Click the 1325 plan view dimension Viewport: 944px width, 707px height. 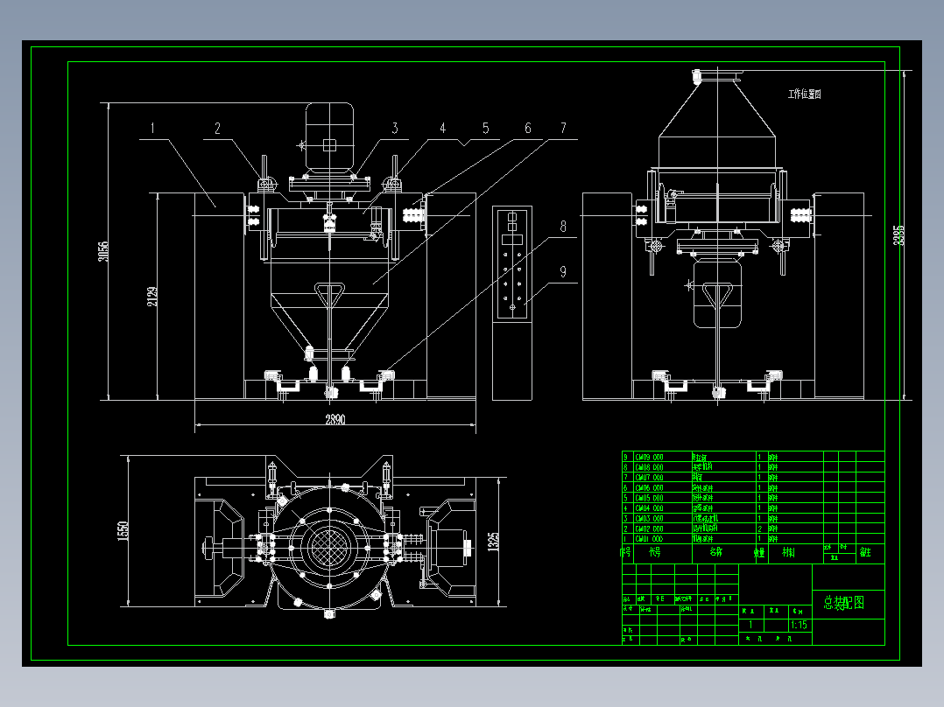click(x=493, y=542)
